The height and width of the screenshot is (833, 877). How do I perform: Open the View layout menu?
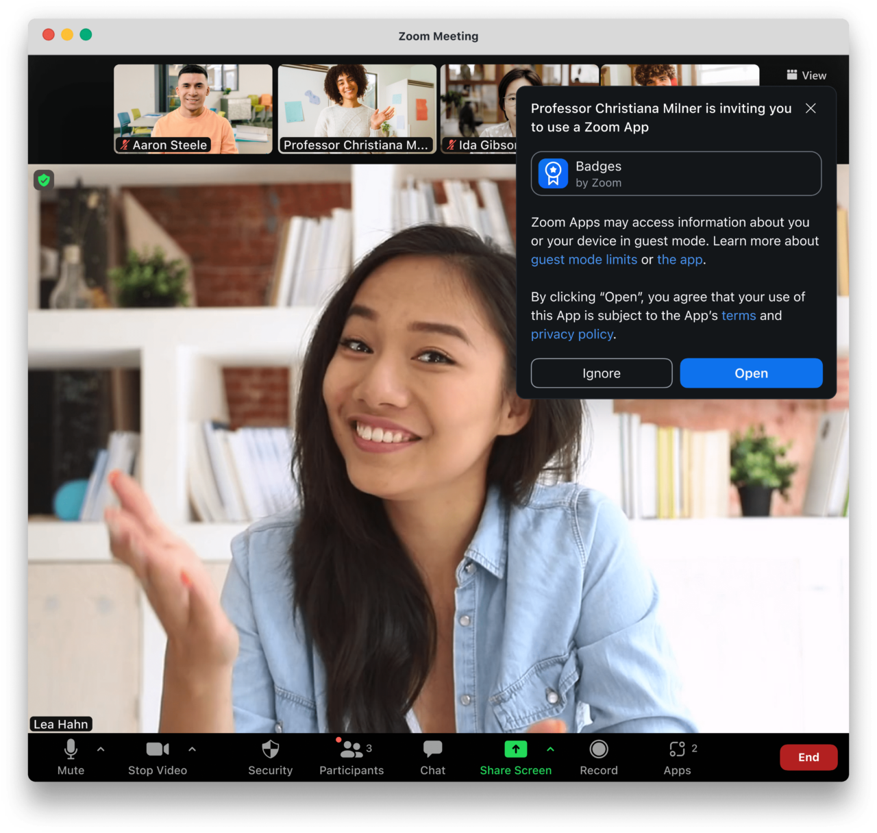pyautogui.click(x=806, y=75)
